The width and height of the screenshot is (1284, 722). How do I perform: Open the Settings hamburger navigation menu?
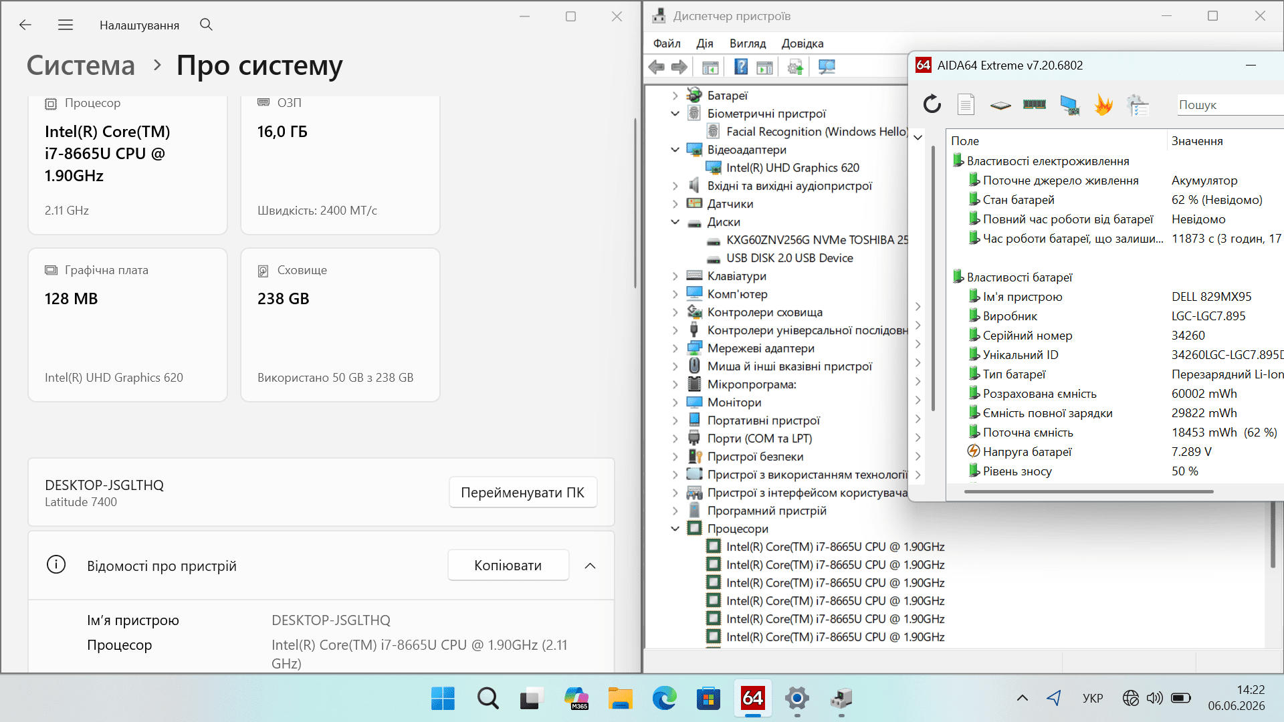tap(65, 25)
